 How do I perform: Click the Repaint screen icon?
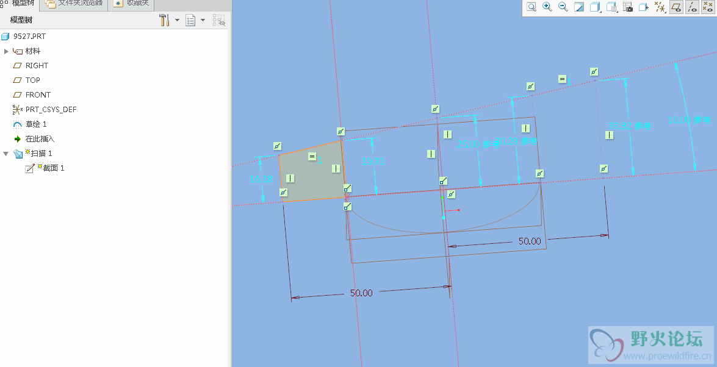(x=579, y=7)
